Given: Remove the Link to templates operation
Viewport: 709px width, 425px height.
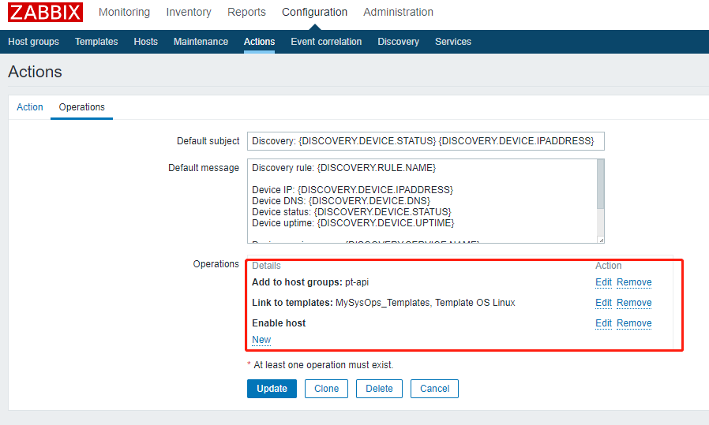Looking at the screenshot, I should coord(634,303).
